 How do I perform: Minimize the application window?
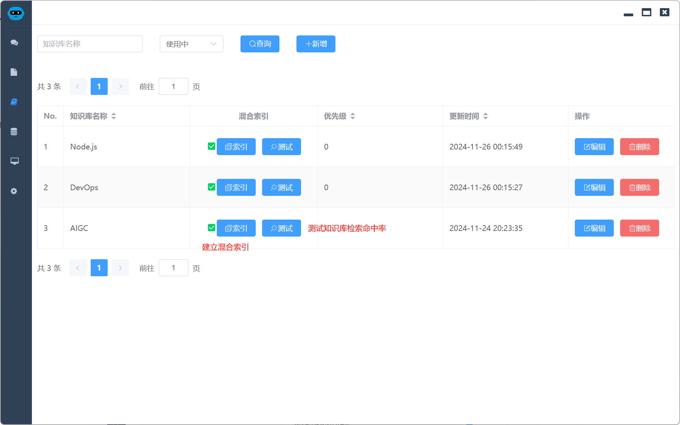[x=628, y=15]
